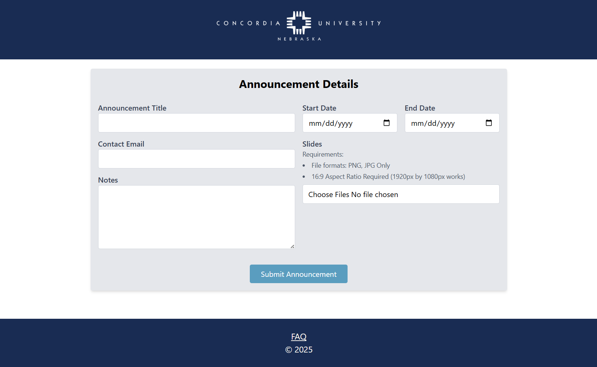Screen dimensions: 597x367
Task: Click the 16:9 aspect ratio requirement bullet
Action: click(388, 177)
